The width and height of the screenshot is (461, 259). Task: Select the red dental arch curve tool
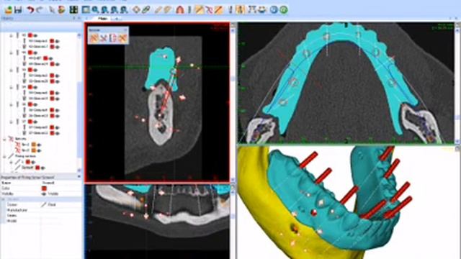[x=180, y=9]
